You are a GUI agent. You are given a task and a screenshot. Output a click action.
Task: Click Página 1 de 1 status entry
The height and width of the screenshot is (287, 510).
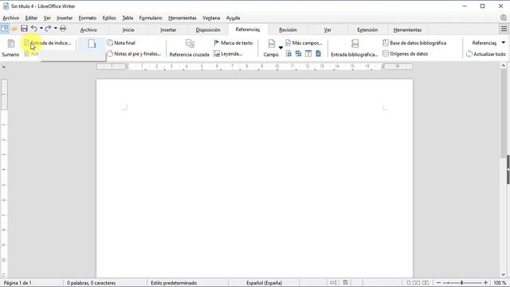click(18, 283)
